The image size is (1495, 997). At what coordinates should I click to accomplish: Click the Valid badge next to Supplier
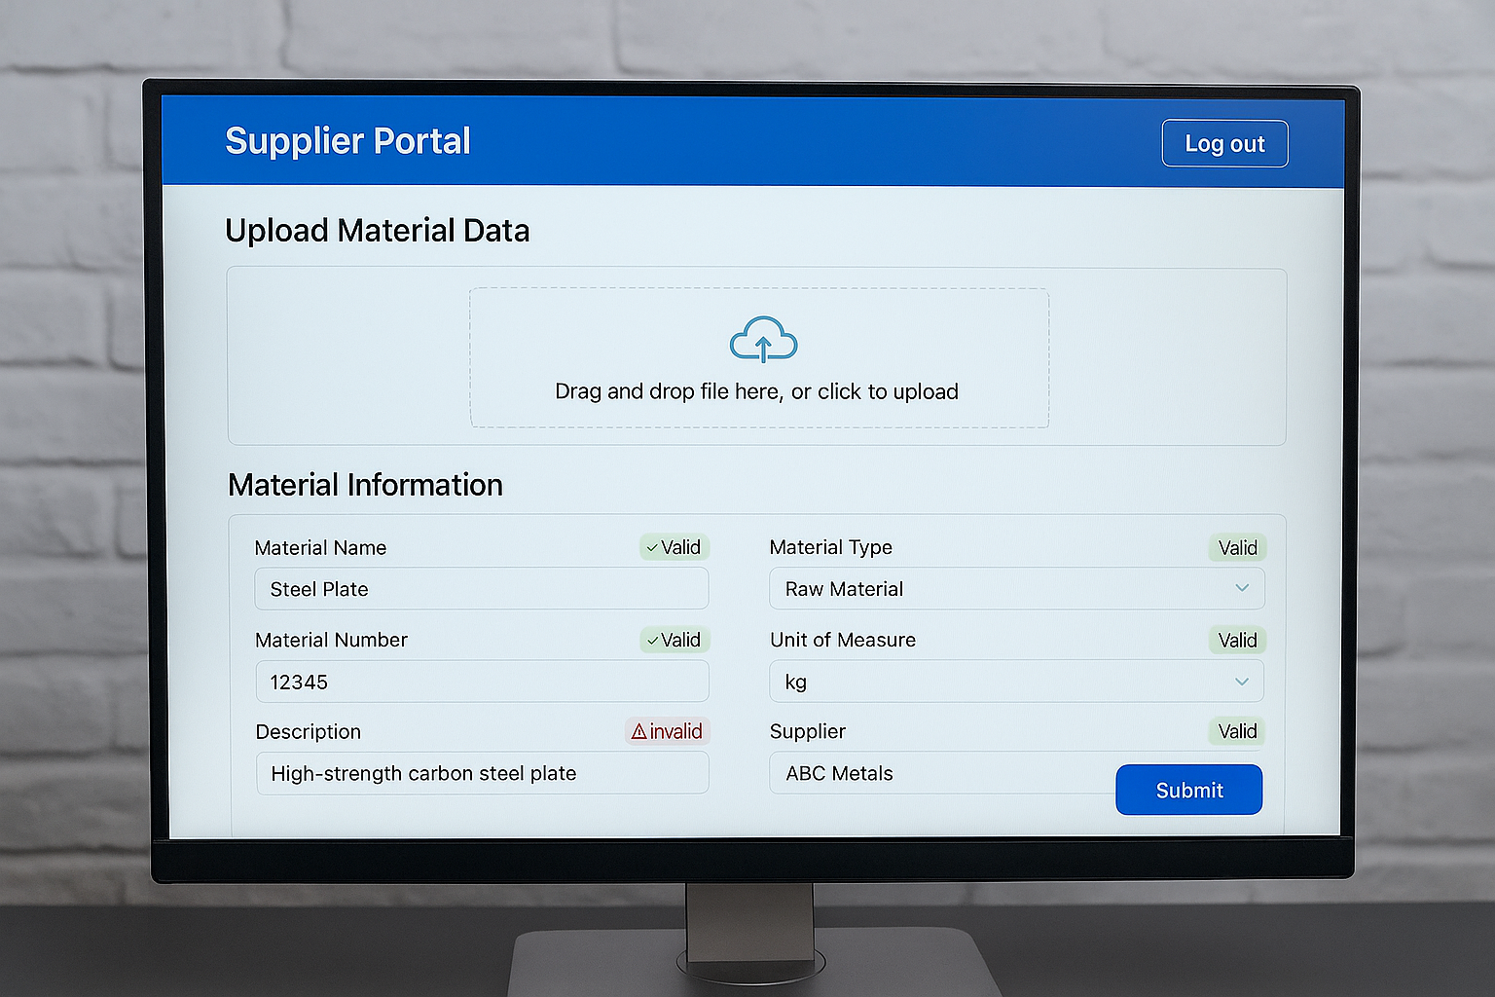[1236, 731]
